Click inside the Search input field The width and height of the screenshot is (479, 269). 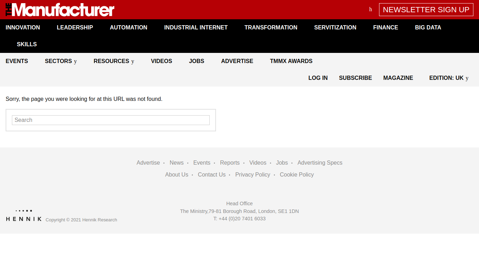[111, 120]
